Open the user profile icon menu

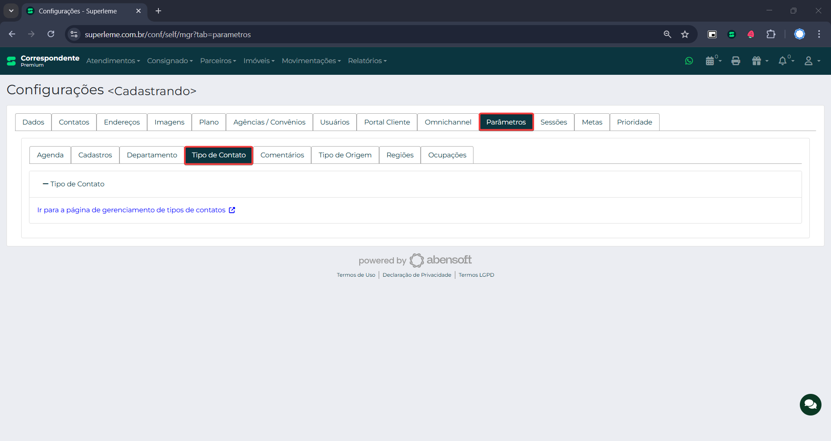click(808, 61)
